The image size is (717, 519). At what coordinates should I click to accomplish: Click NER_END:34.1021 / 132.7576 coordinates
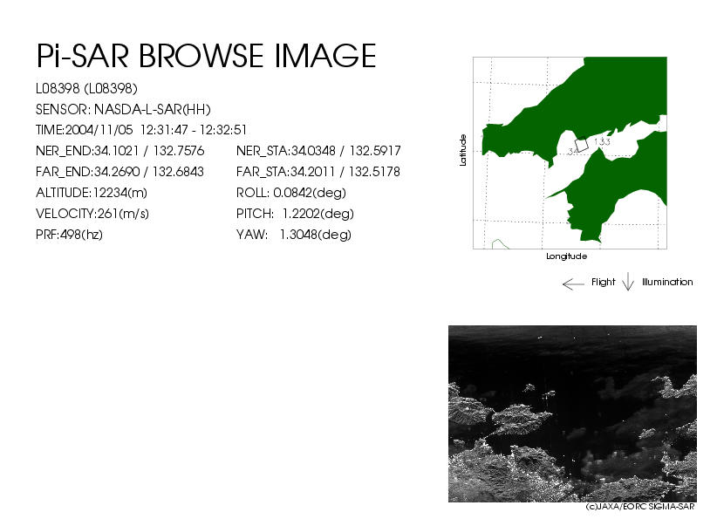119,151
